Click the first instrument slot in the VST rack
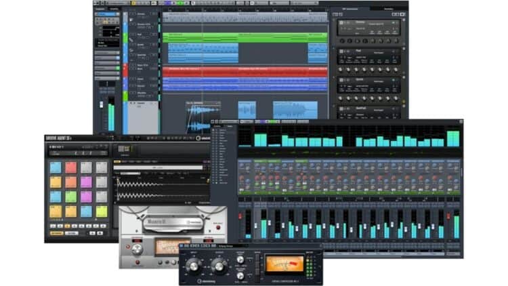This screenshot has width=508, height=286. point(368,28)
